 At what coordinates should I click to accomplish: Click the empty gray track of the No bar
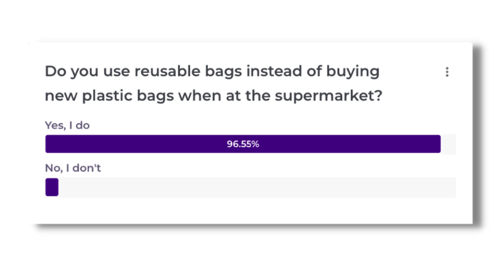point(257,187)
